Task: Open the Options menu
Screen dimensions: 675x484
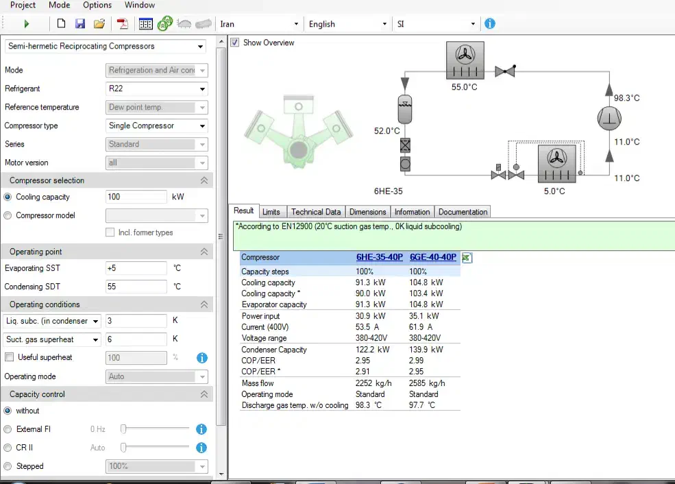Action: (x=97, y=5)
